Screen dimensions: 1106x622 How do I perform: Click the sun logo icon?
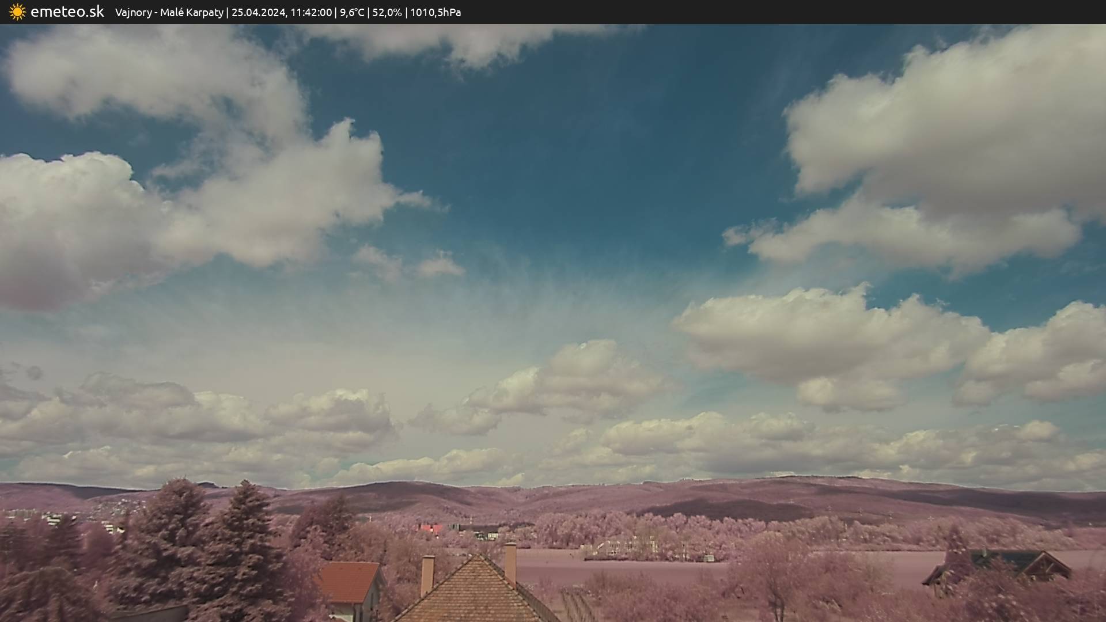[17, 12]
